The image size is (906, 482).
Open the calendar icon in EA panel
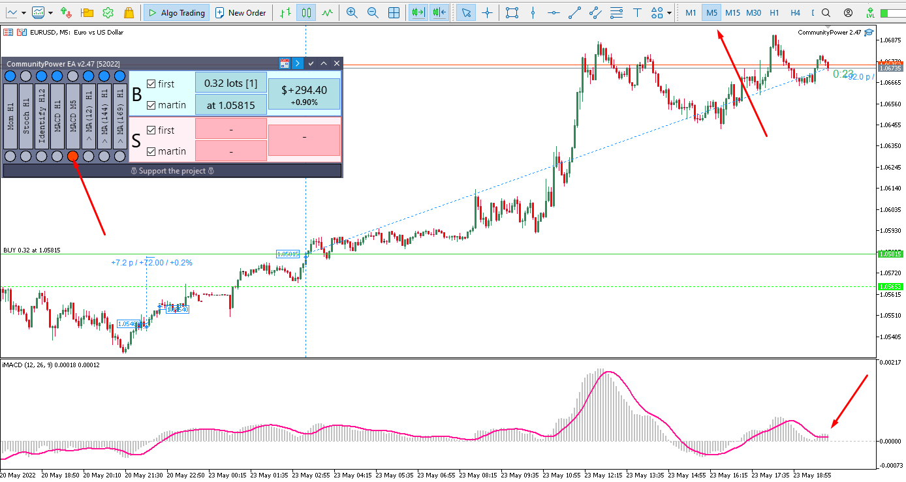[284, 63]
